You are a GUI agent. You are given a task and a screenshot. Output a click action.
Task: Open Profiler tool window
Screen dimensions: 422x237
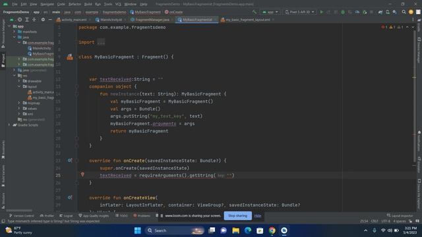coord(47,215)
